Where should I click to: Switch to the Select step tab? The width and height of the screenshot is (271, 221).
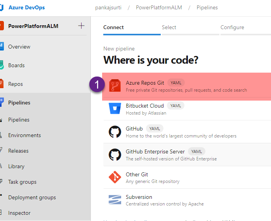coord(169,28)
